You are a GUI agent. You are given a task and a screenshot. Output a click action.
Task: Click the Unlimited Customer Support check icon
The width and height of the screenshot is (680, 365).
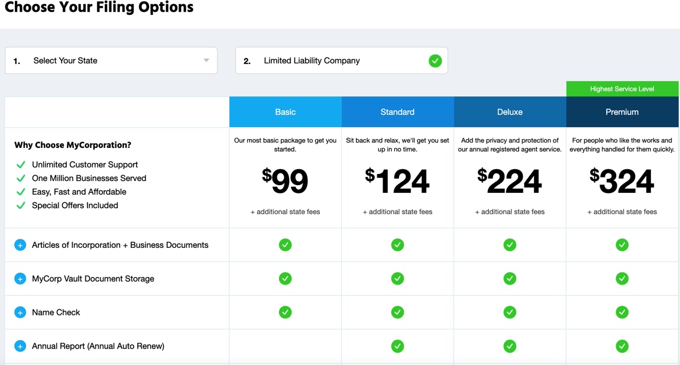pos(20,164)
